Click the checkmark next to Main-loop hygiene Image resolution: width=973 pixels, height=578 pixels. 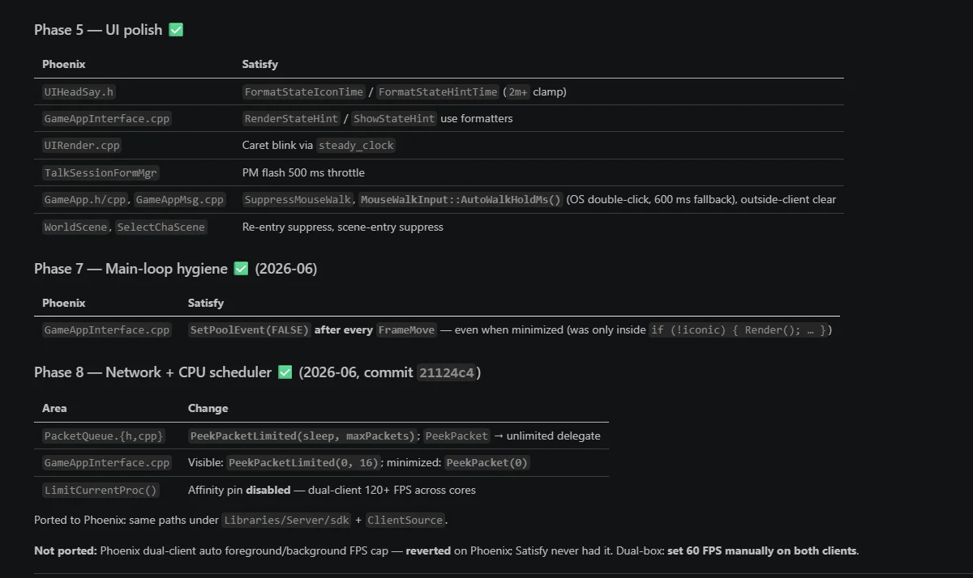[241, 269]
